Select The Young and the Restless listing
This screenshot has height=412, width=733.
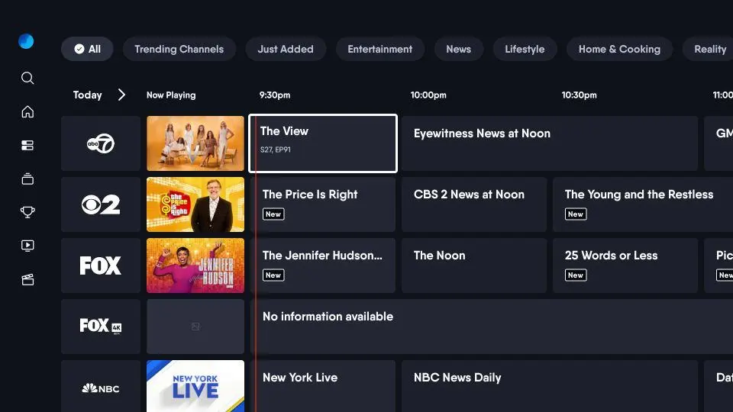point(625,204)
